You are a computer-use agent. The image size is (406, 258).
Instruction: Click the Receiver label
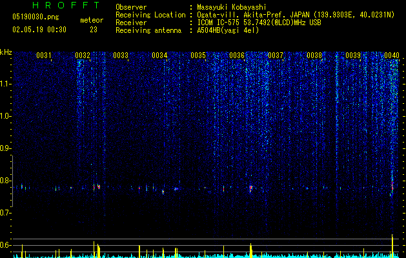(x=131, y=23)
